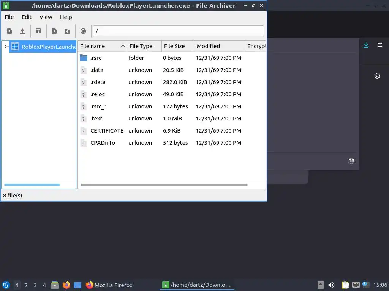Viewport: 389px width, 291px height.
Task: Click the New archive toolbar icon
Action: click(9, 31)
